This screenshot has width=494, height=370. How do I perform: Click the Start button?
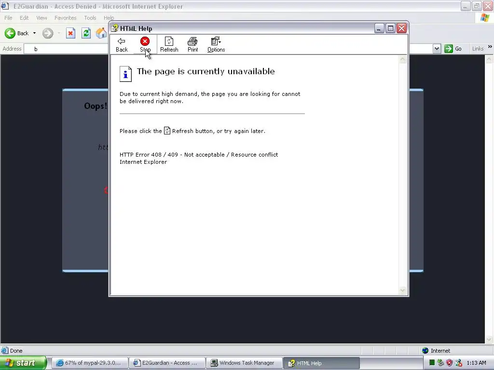(x=23, y=363)
